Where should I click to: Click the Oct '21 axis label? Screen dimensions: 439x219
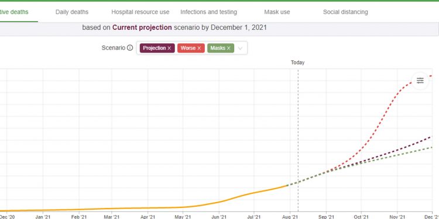361,217
